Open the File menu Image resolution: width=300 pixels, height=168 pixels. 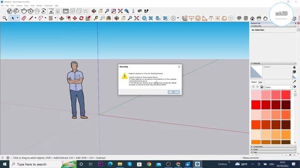2,6
